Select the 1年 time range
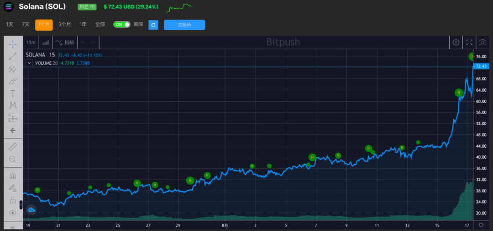The height and width of the screenshot is (231, 493). [83, 25]
